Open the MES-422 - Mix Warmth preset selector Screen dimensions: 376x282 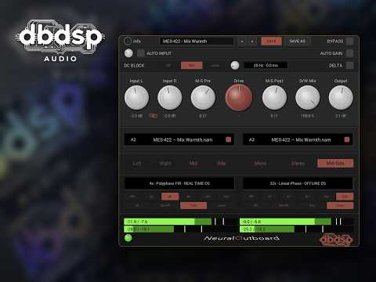197,42
